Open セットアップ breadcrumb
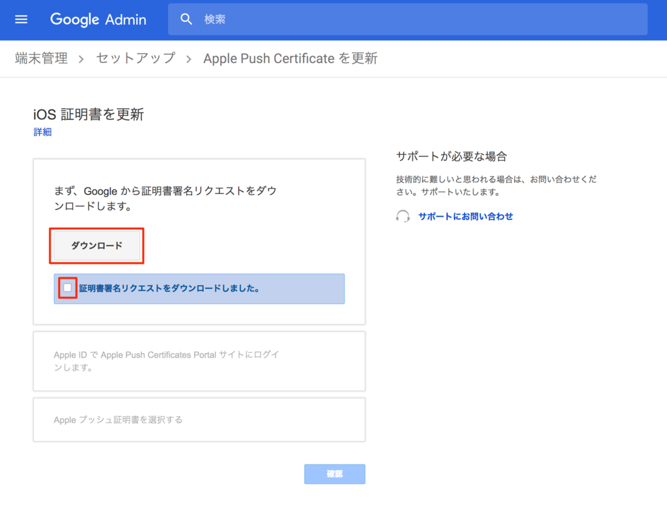The image size is (667, 508). [135, 58]
